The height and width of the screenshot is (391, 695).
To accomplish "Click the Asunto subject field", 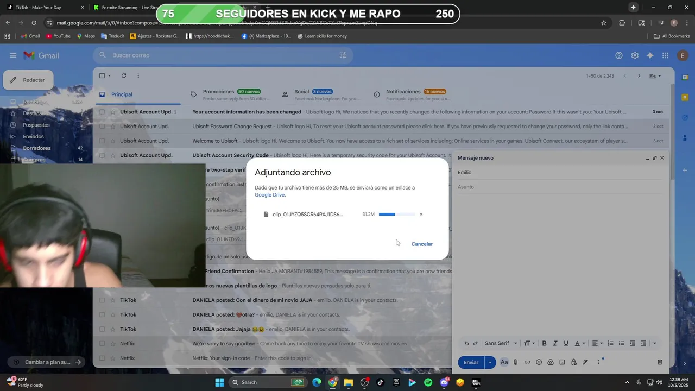I will point(561,187).
